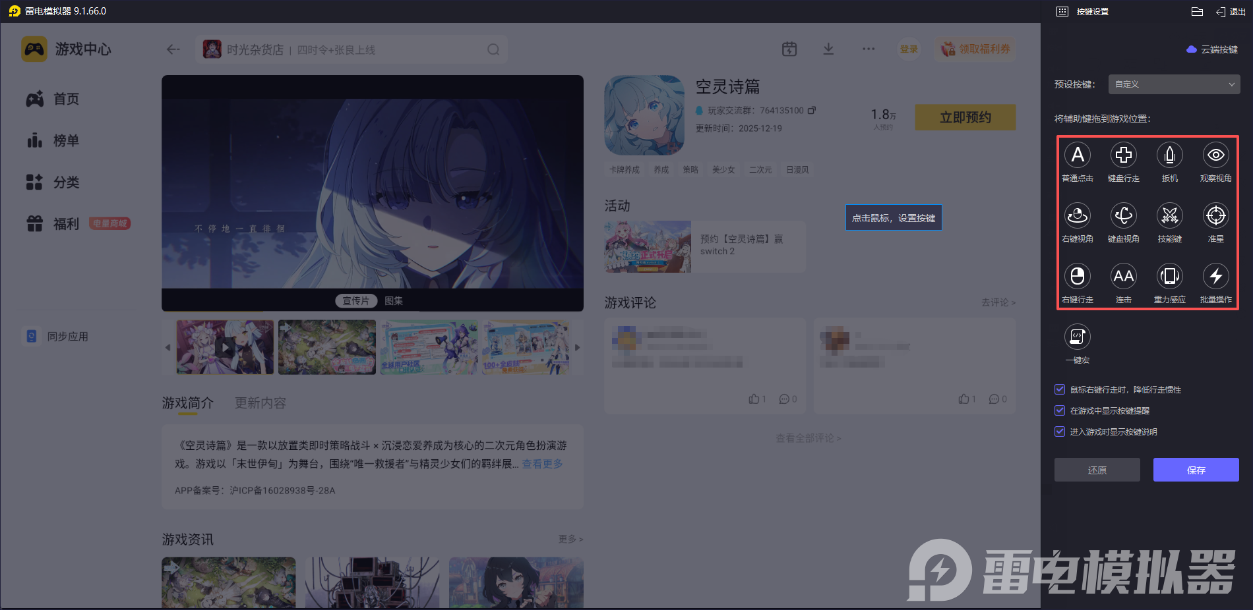The width and height of the screenshot is (1253, 610).
Task: Pick the 右键视角 key icon
Action: click(x=1077, y=216)
